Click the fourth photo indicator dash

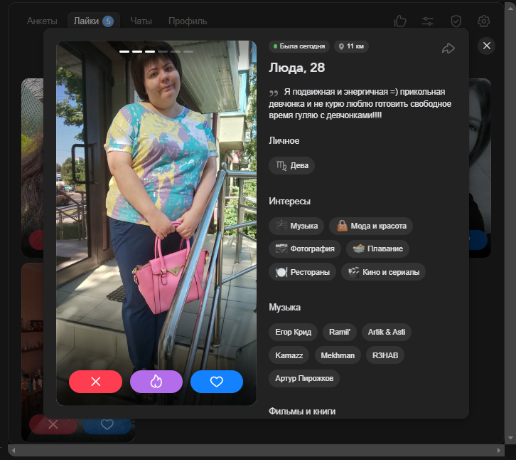(x=163, y=52)
